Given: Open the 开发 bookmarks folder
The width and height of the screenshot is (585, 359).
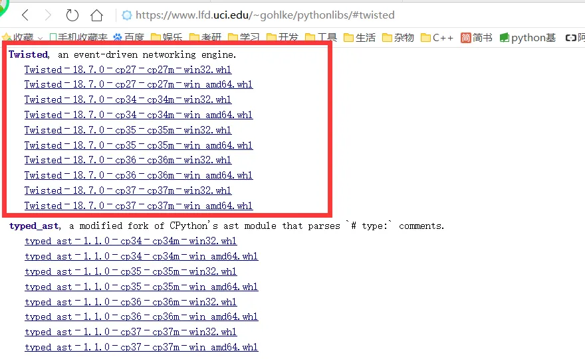Looking at the screenshot, I should (x=283, y=37).
